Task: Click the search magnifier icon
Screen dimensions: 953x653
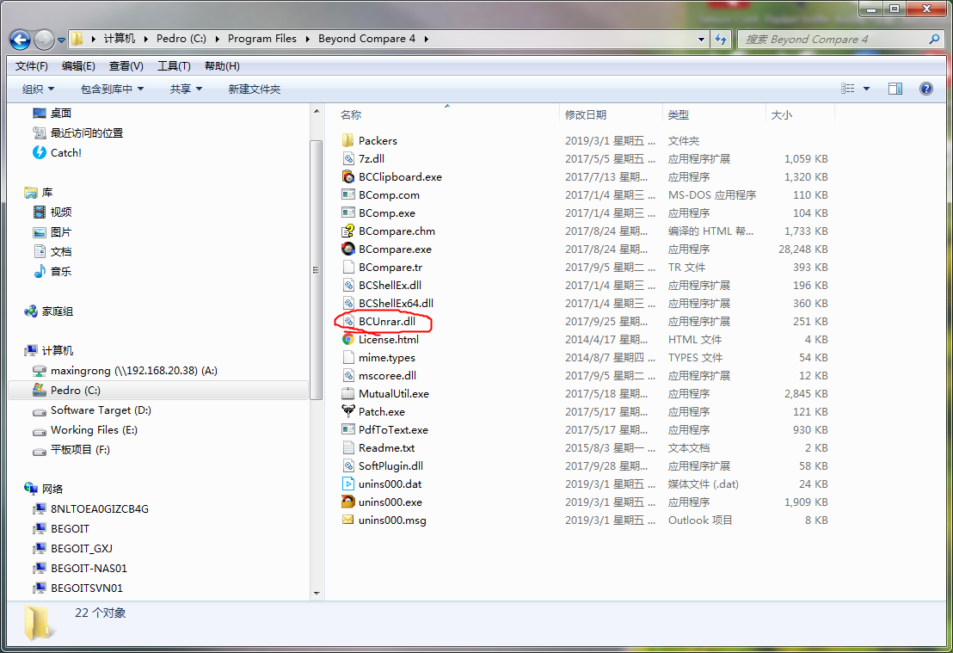Action: 934,39
